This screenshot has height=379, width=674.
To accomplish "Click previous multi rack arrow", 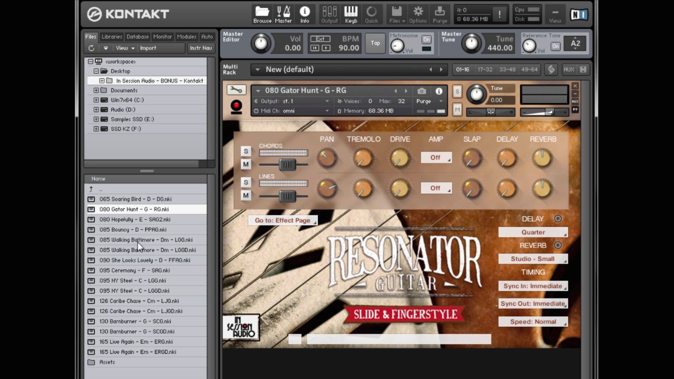I will click(x=430, y=69).
